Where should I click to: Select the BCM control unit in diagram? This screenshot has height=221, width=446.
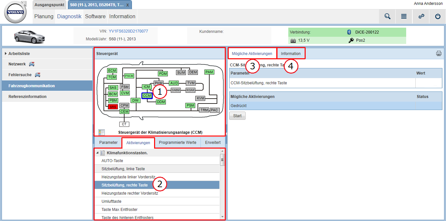(113, 94)
